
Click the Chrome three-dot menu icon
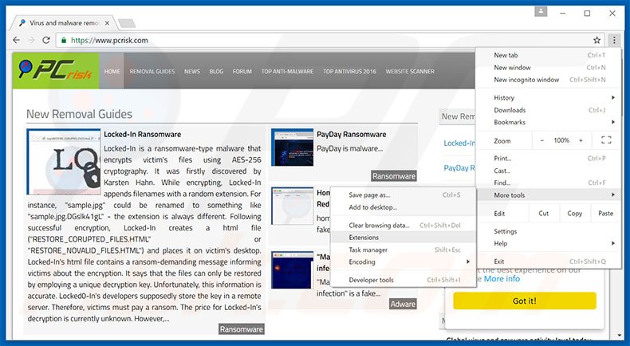614,40
